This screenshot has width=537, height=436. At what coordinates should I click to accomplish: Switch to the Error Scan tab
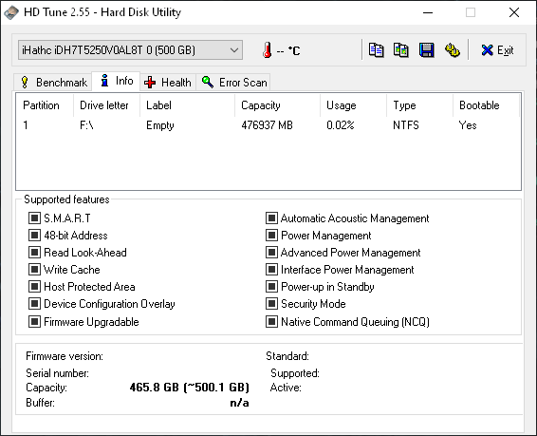pos(233,83)
